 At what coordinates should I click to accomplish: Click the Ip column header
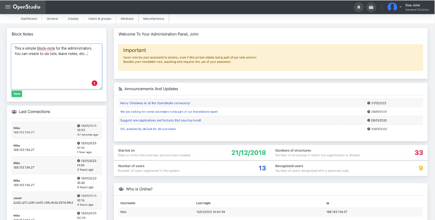[328, 203]
